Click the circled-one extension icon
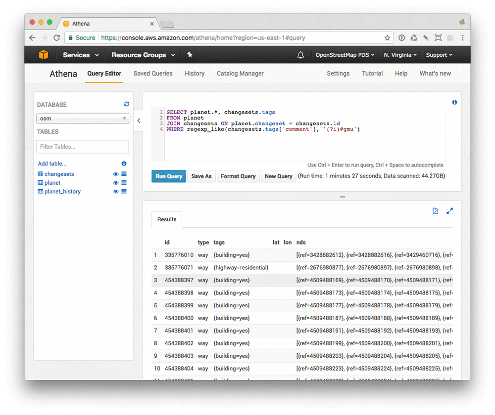 point(401,38)
